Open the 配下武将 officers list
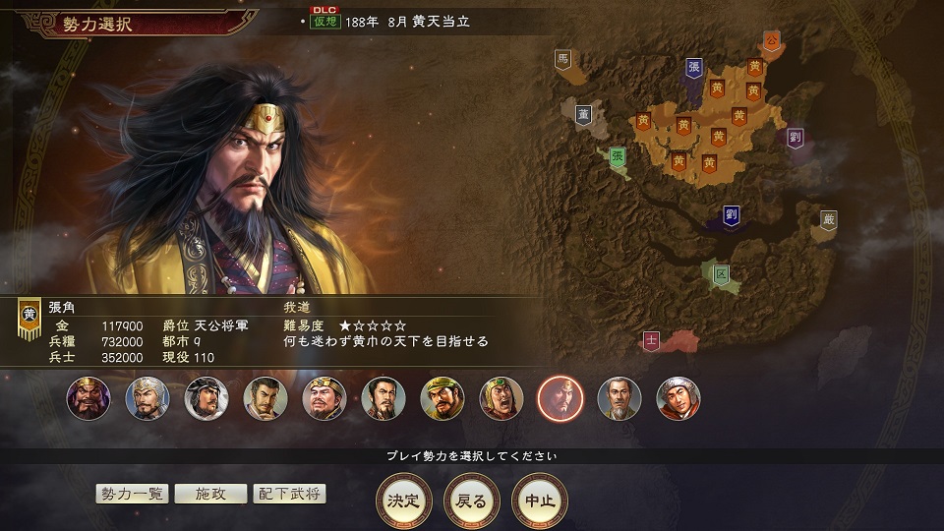944x531 pixels. tap(289, 494)
